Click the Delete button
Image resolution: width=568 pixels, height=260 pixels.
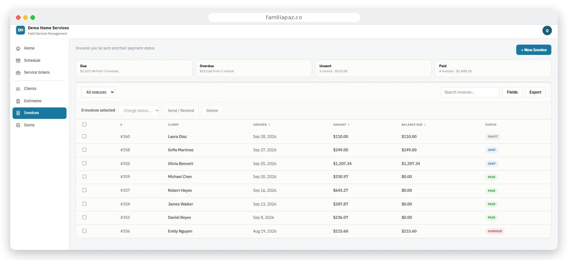212,110
